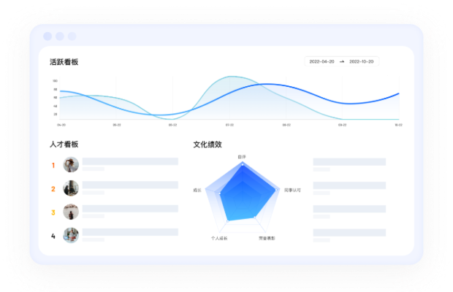Open the rank 3 person's avatar
453x292 pixels.
pos(71,212)
